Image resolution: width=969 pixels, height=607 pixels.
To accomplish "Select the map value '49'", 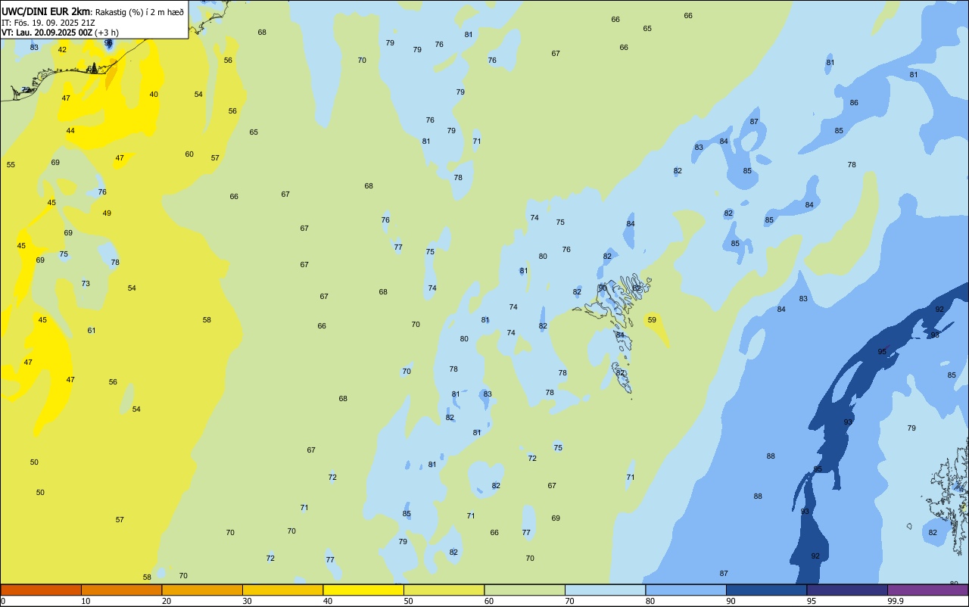I will pyautogui.click(x=107, y=213).
